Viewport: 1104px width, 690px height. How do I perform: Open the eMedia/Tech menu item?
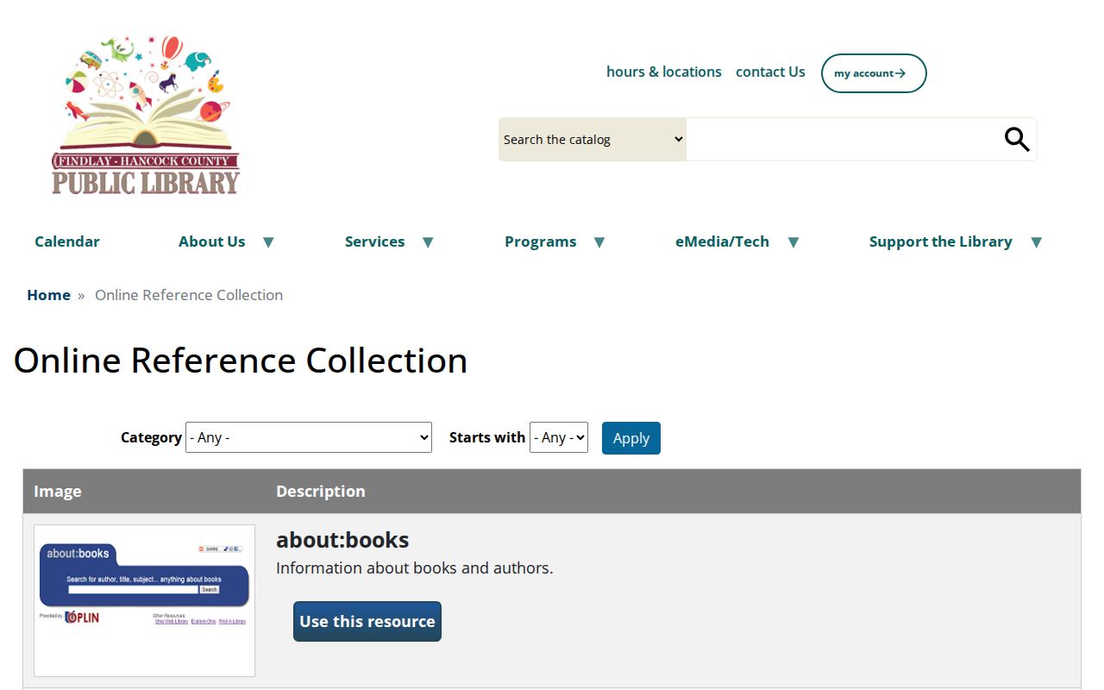(x=722, y=241)
